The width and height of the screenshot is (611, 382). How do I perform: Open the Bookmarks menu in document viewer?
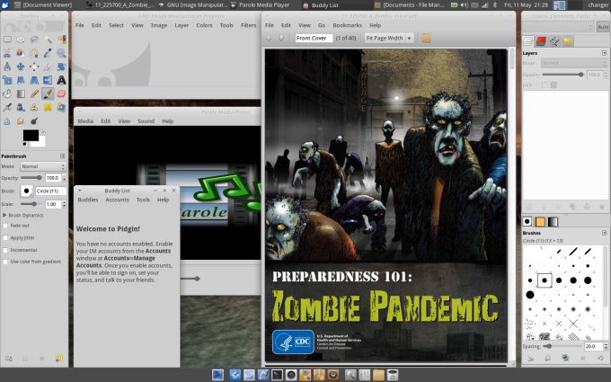347,25
